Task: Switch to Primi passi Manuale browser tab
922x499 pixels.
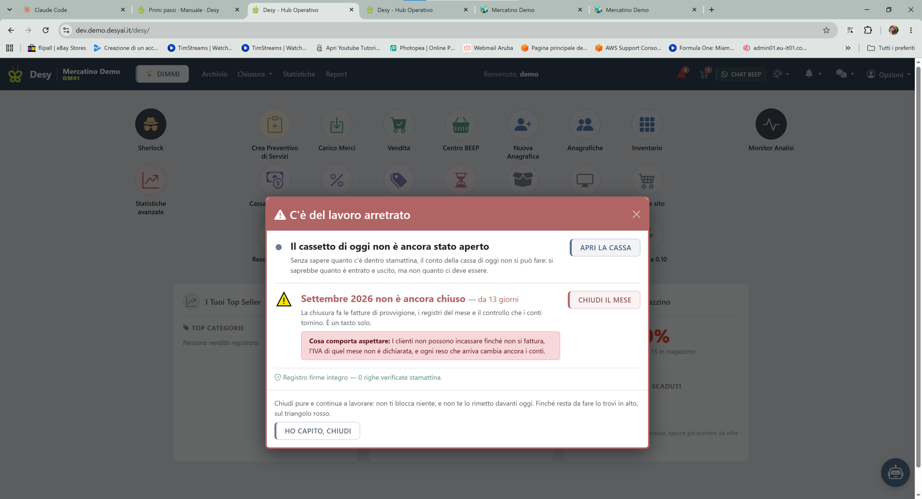Action: [184, 10]
